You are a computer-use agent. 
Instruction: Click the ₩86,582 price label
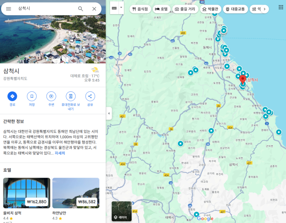87,202
